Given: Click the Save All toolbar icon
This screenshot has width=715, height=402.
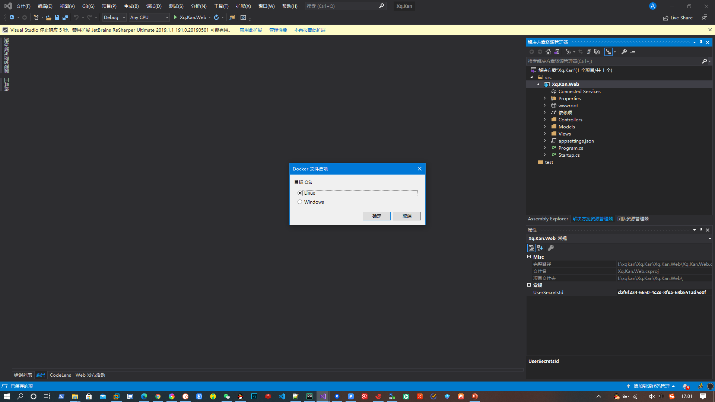Looking at the screenshot, I should point(65,17).
